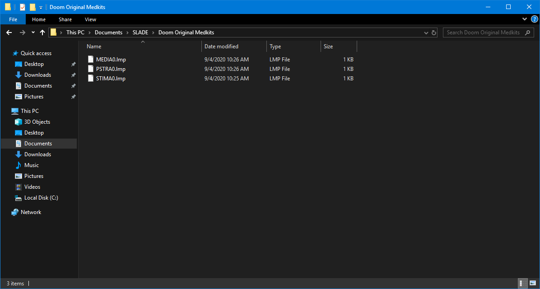Open the File ribbon tab
Screen dimensions: 540x289
13,19
